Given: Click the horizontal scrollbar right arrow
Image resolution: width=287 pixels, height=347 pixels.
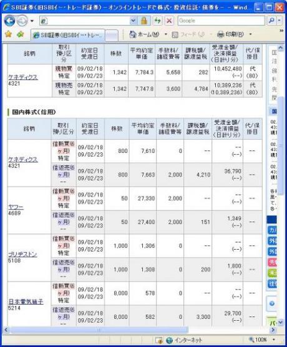Looking at the screenshot, I should coord(273,330).
